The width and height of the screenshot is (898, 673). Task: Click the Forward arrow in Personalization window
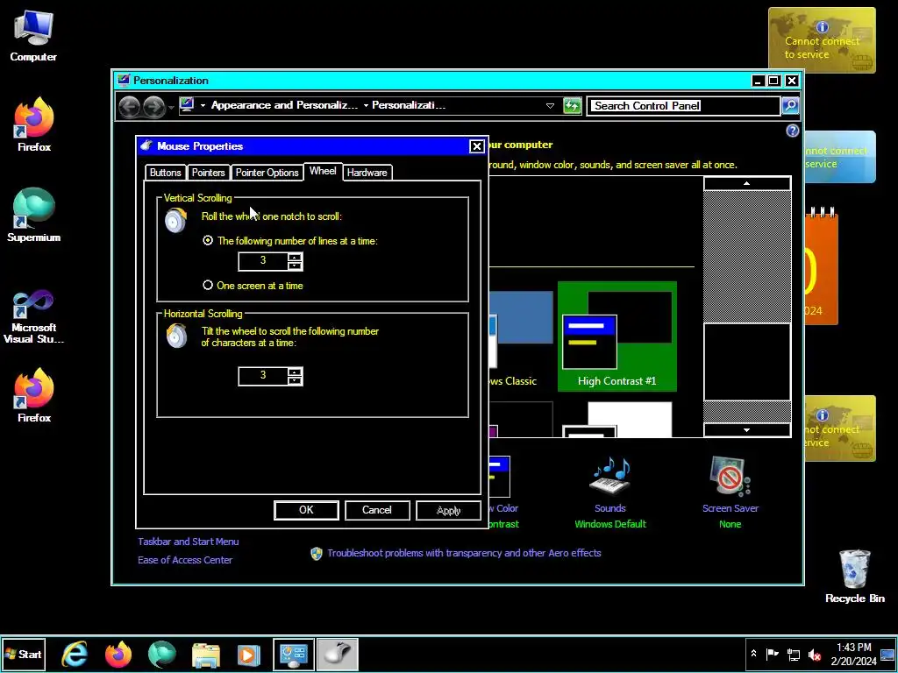click(x=153, y=106)
